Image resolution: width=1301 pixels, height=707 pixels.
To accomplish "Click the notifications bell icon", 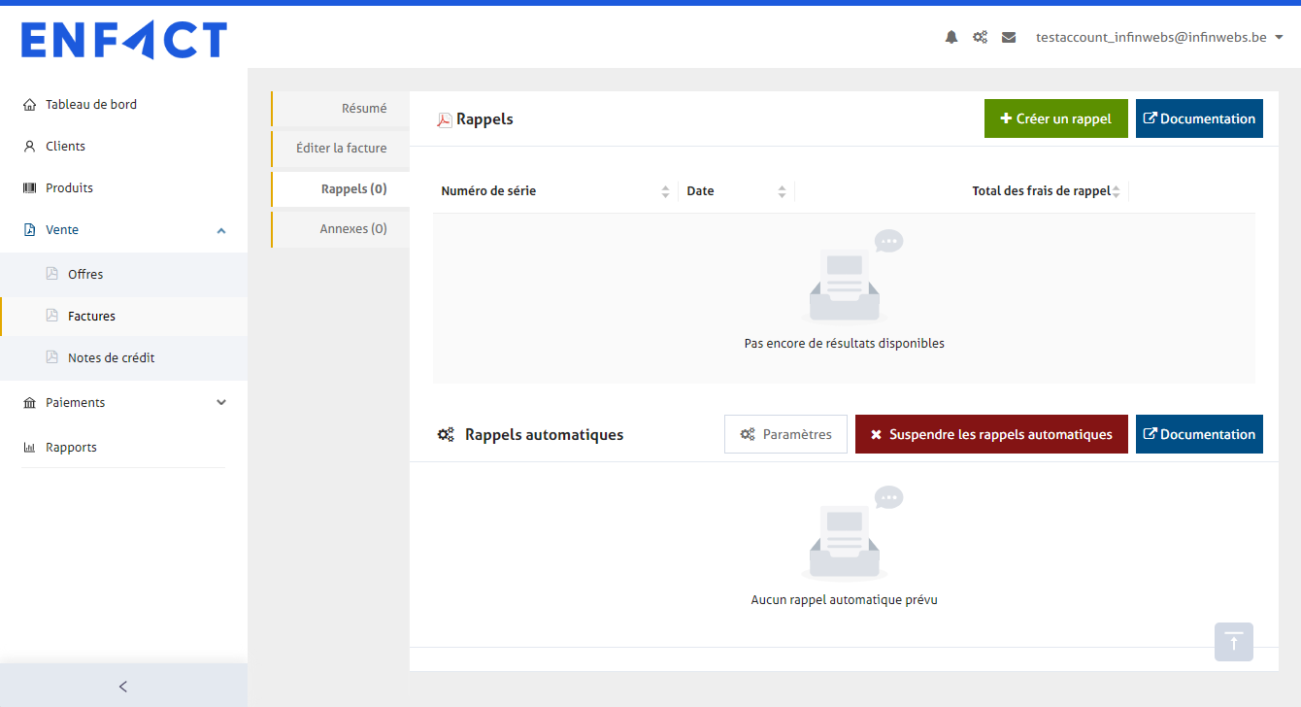I will pos(951,37).
